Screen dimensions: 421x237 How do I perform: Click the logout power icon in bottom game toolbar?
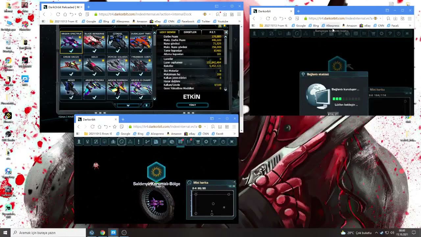click(223, 142)
